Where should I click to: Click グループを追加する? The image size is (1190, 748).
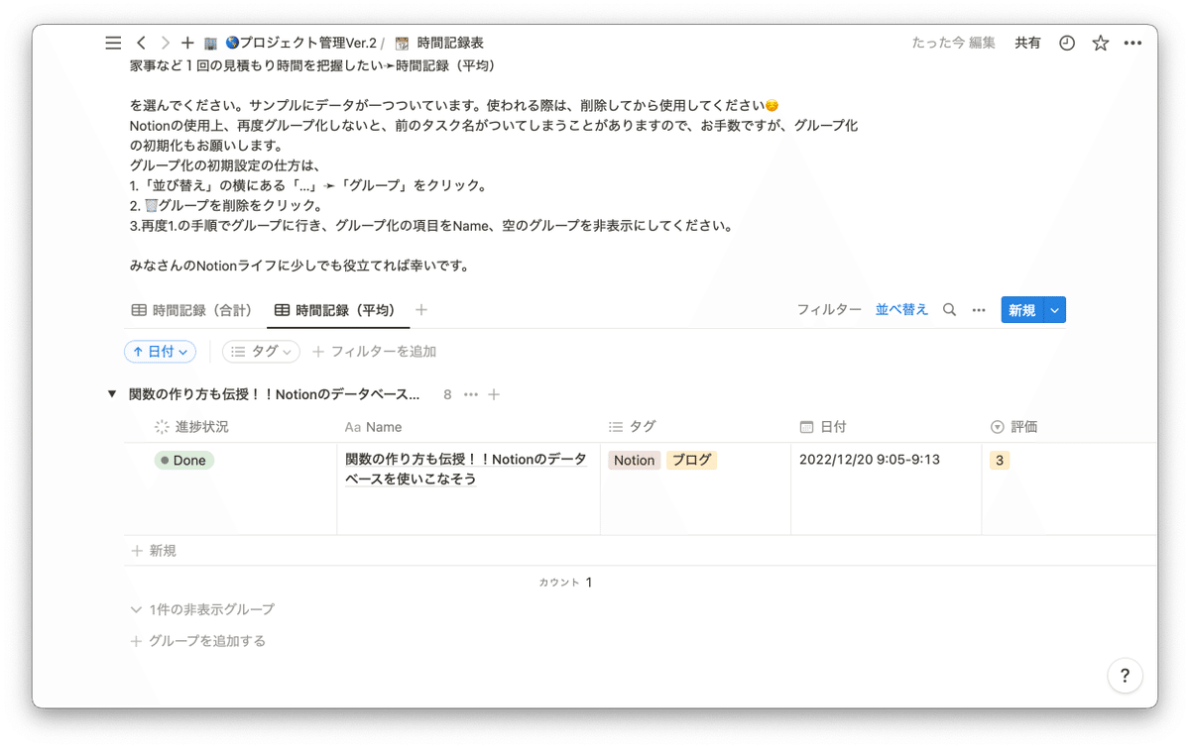tap(198, 641)
